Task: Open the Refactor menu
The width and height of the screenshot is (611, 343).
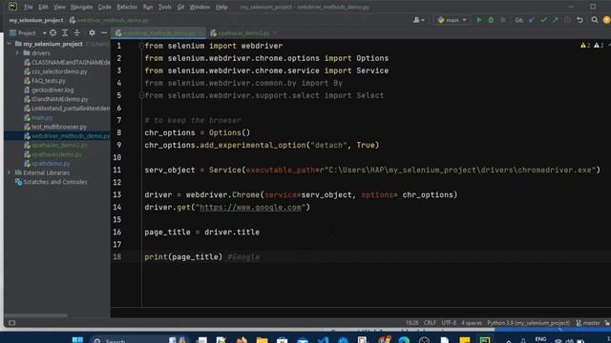Action: coord(127,7)
